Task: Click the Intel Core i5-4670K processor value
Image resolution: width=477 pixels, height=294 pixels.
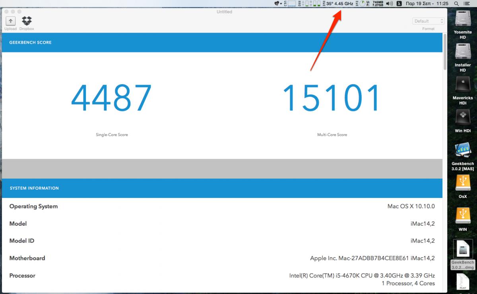Action: 362,275
